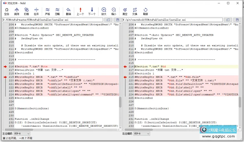Click left pane line 207 '#Section "-Auto Updater"'
The image size is (244, 142).
click(54, 35)
